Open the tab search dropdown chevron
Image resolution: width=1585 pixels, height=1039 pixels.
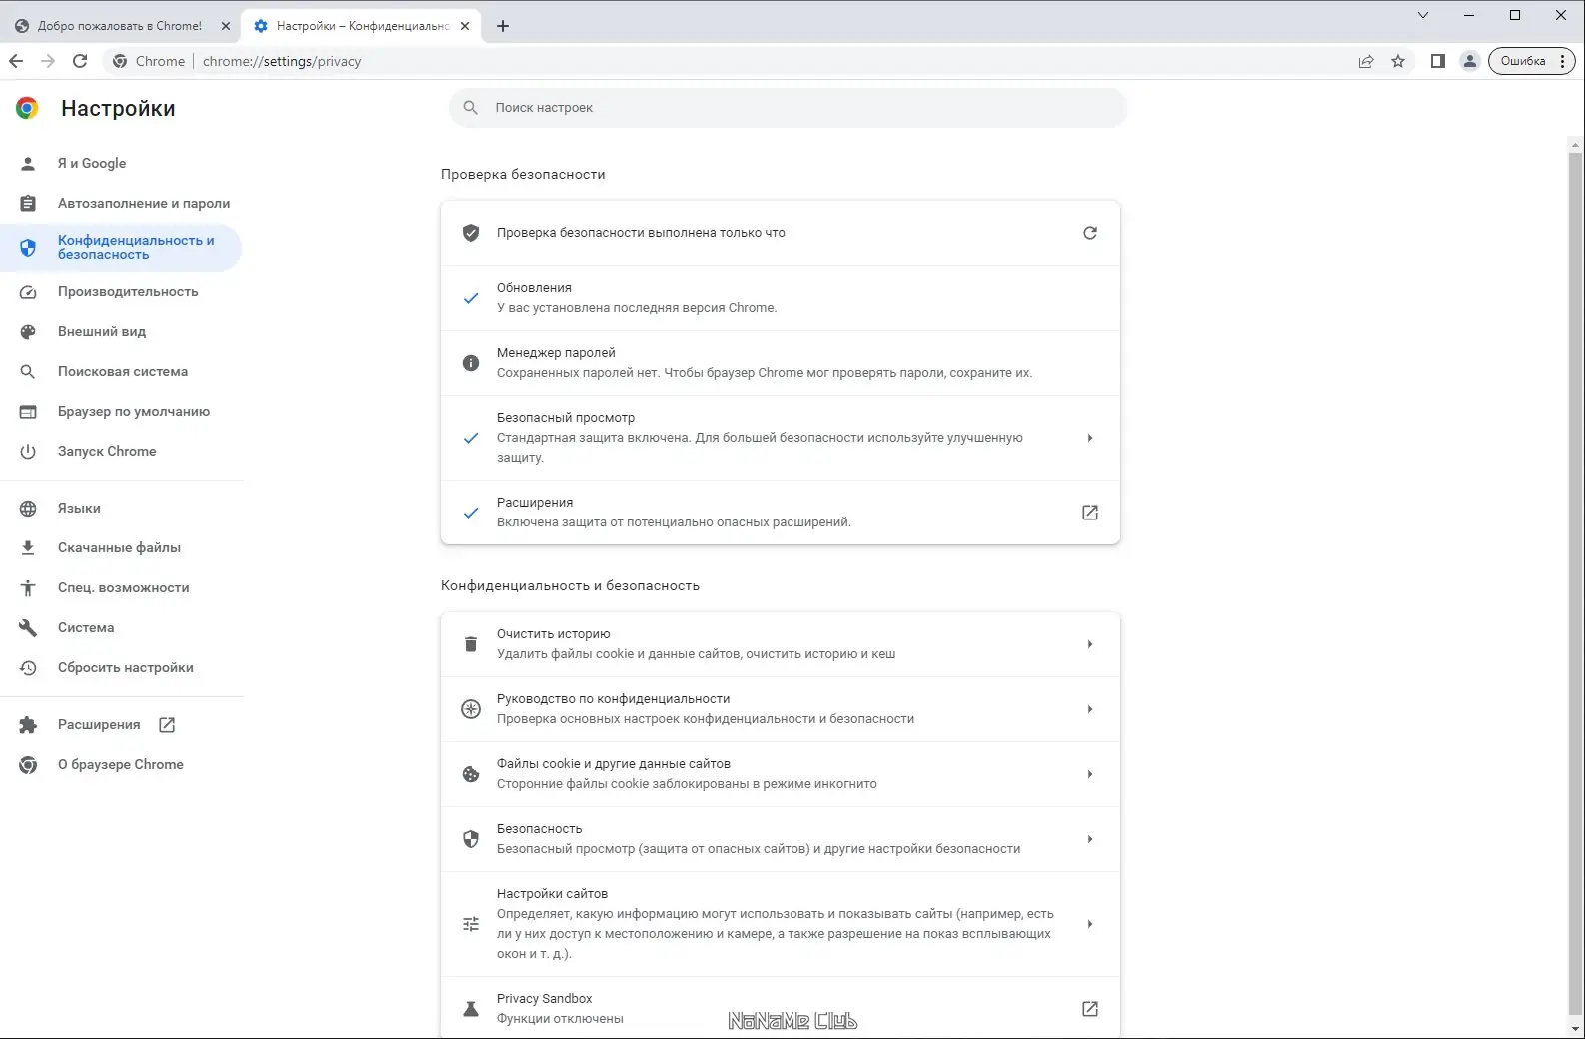tap(1423, 15)
